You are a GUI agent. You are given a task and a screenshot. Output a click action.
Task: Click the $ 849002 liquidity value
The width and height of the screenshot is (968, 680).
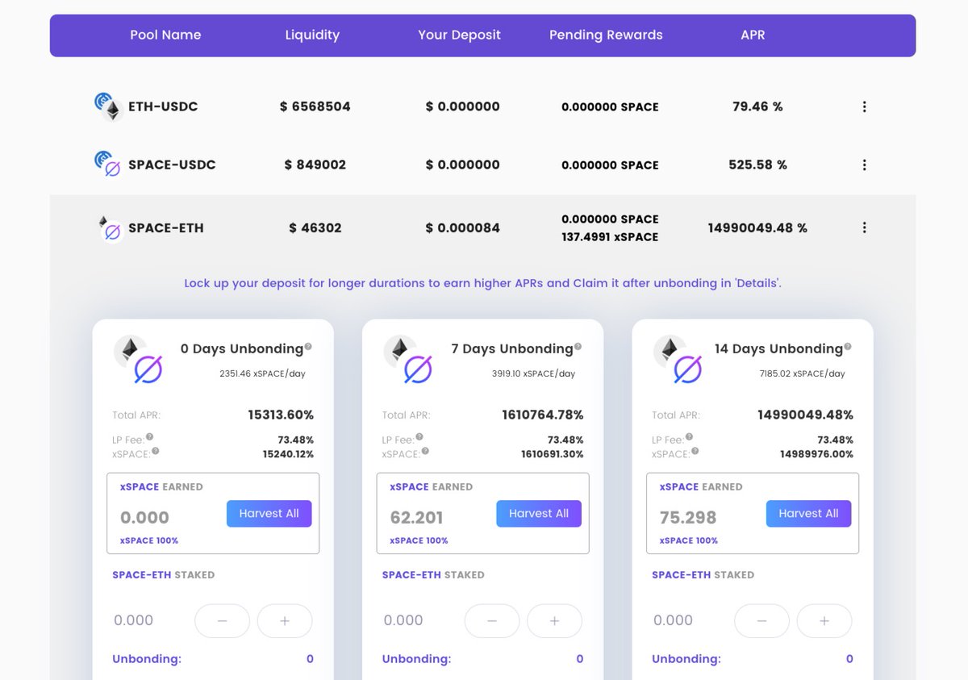pyautogui.click(x=315, y=165)
